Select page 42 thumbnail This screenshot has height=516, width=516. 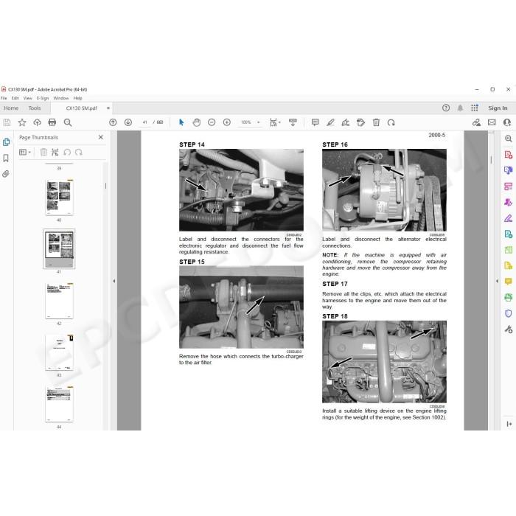(59, 301)
